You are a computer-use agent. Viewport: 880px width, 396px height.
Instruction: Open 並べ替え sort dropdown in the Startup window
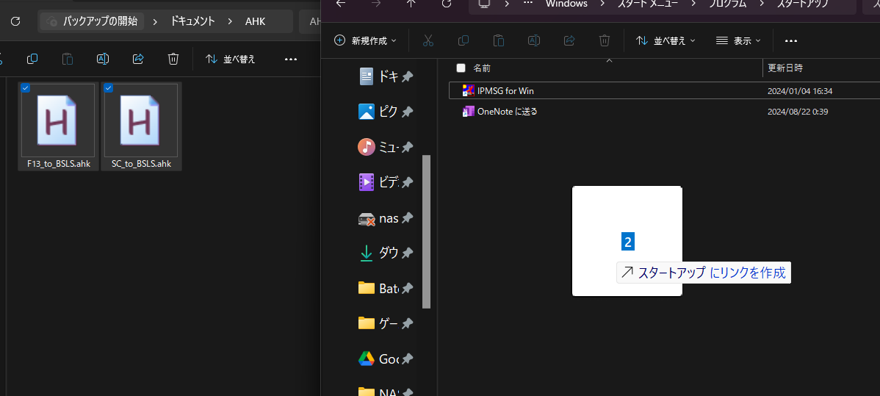tap(666, 40)
